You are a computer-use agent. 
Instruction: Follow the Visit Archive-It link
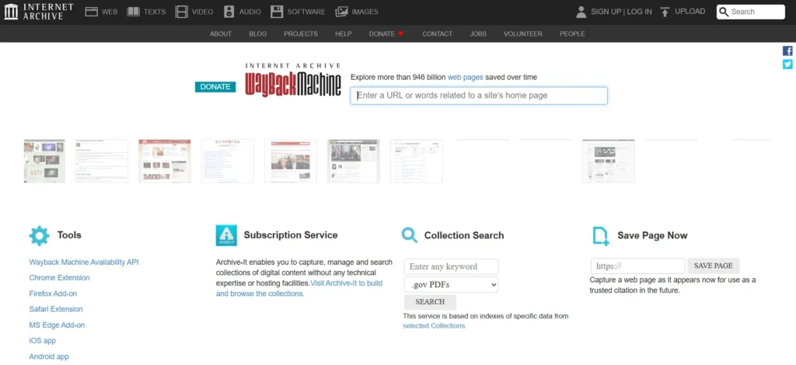pos(299,288)
